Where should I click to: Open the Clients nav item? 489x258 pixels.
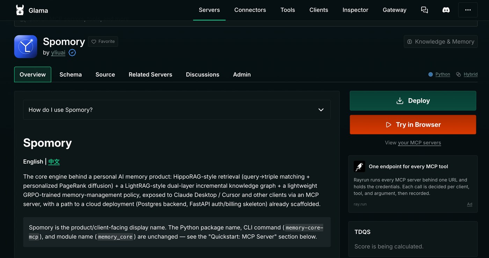319,10
